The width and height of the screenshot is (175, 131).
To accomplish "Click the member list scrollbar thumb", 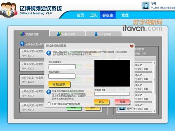I will (154, 80).
